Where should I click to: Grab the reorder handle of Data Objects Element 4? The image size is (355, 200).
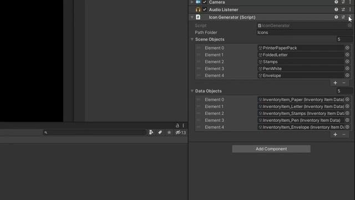pyautogui.click(x=199, y=127)
